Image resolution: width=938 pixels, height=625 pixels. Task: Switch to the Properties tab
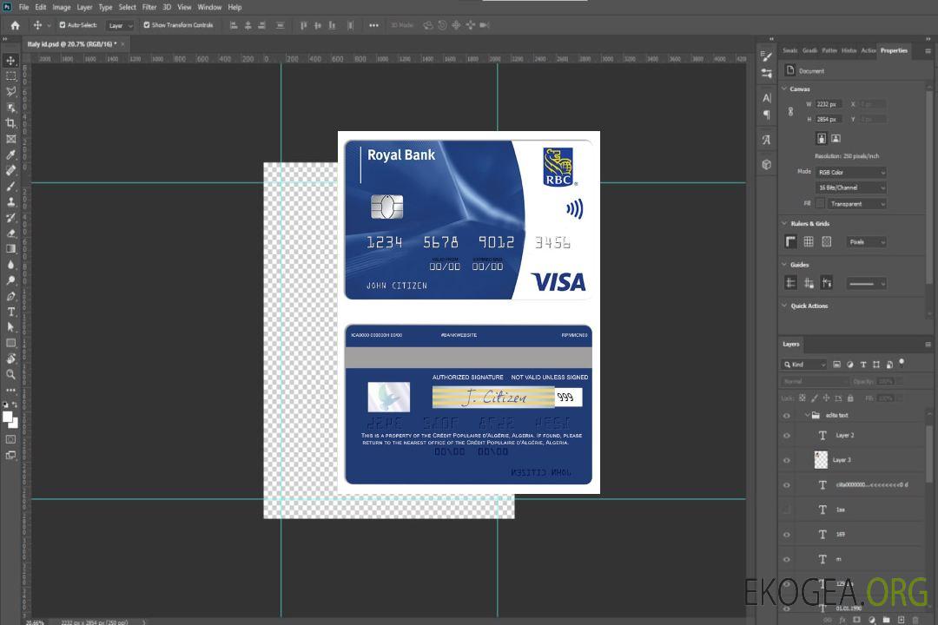(894, 51)
